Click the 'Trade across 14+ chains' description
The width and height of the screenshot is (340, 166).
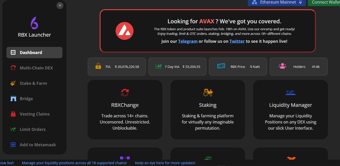(125, 122)
